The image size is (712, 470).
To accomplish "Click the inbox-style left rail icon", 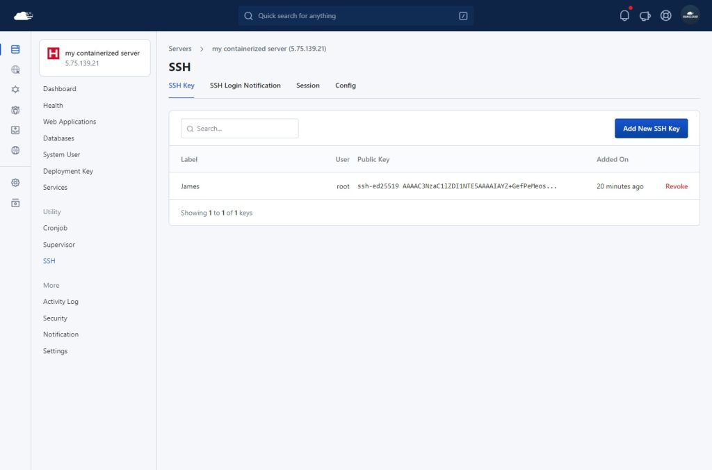I will tap(15, 130).
